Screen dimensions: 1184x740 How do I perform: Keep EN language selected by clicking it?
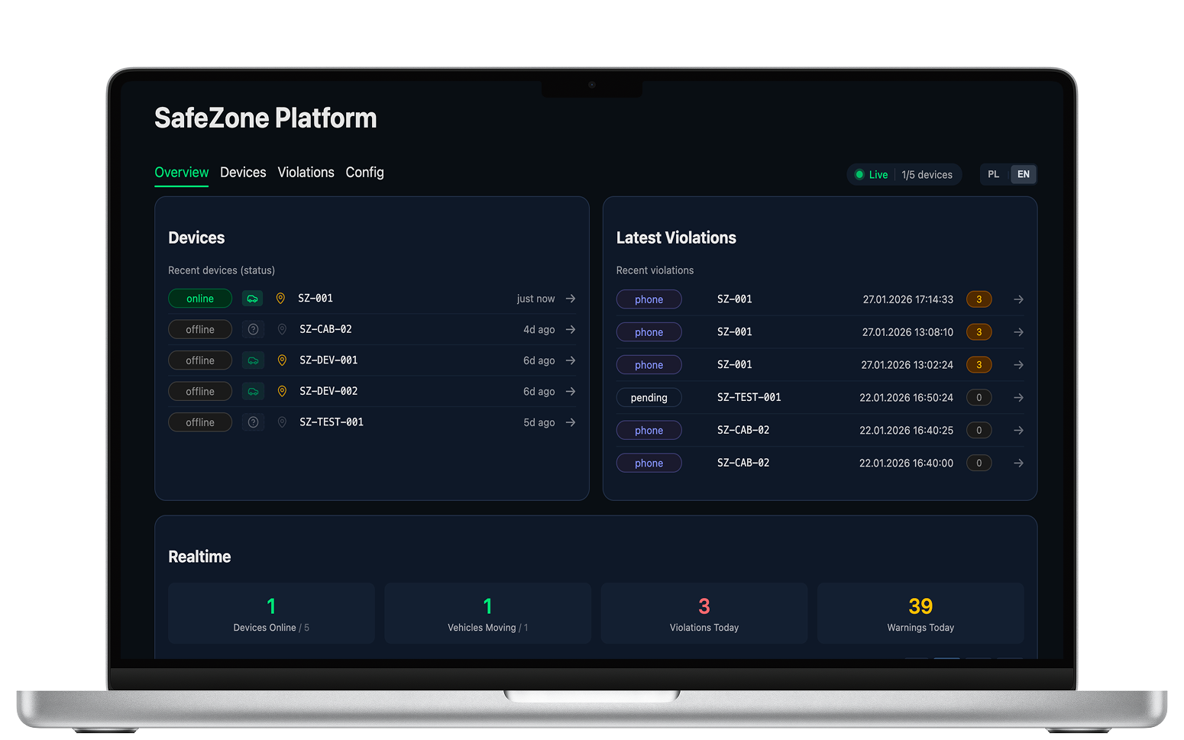click(x=1023, y=174)
